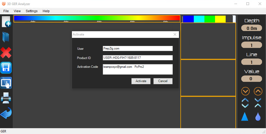Click the printer icon
Image resolution: width=266 pixels, height=134 pixels.
(6, 98)
